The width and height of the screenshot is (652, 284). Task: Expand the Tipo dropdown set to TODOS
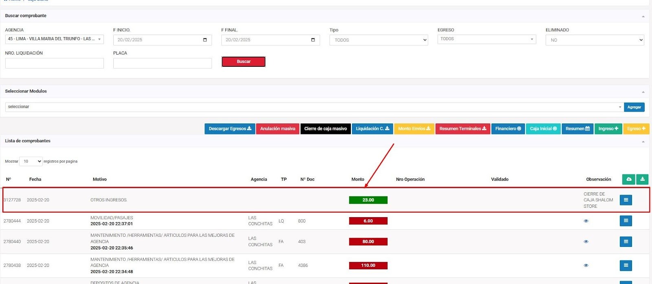[x=379, y=40]
